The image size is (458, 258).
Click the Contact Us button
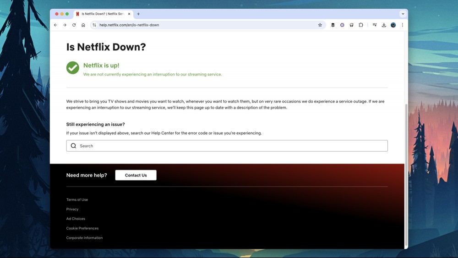pyautogui.click(x=136, y=176)
